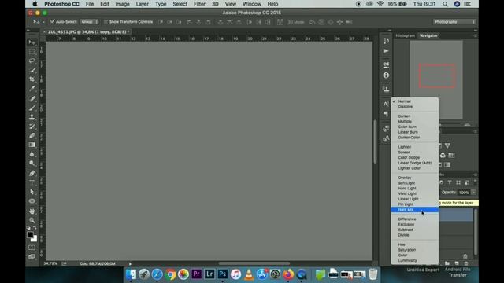Choose Multiply blend mode
Image resolution: width=504 pixels, height=283 pixels.
pyautogui.click(x=415, y=122)
